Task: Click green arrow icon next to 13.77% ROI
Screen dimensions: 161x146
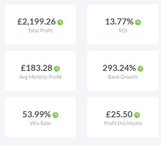Action: pyautogui.click(x=138, y=22)
